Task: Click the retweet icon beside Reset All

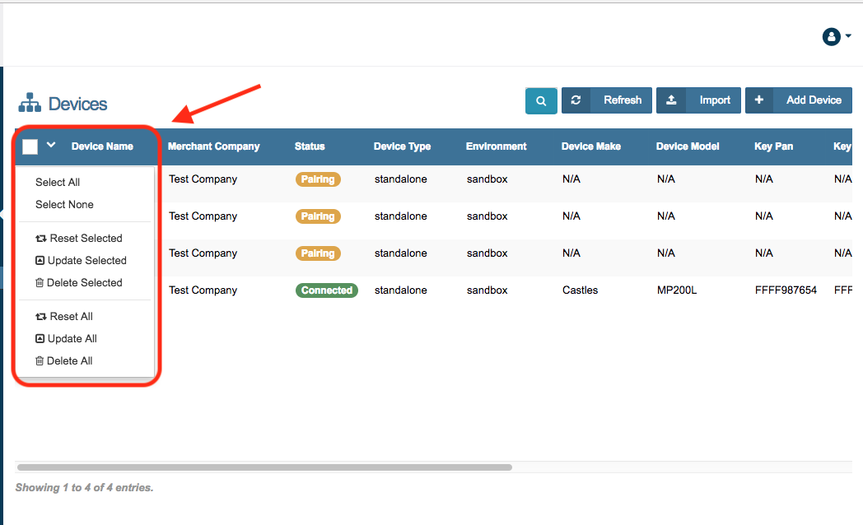Action: click(40, 317)
